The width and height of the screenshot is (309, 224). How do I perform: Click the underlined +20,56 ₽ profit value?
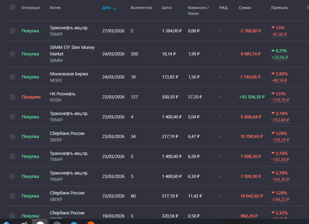click(x=279, y=57)
